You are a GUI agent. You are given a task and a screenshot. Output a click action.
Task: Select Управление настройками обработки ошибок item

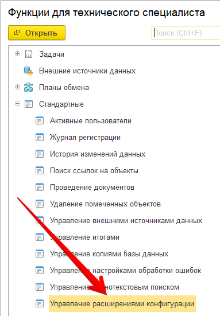pyautogui.click(x=126, y=271)
